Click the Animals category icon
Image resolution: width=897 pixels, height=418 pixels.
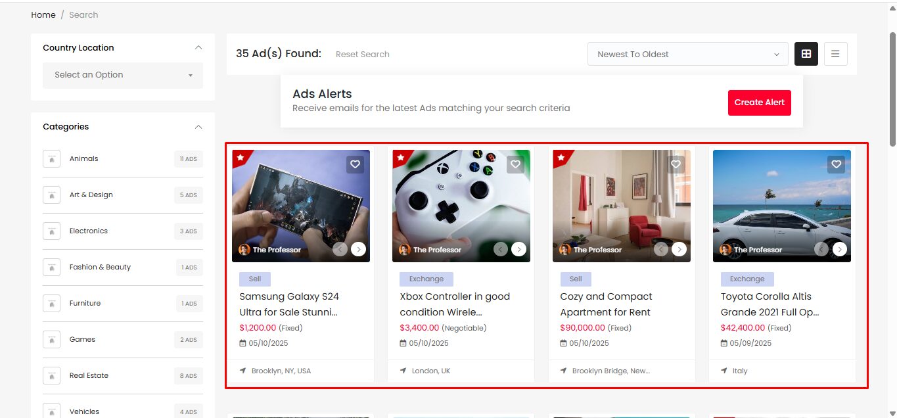point(52,159)
